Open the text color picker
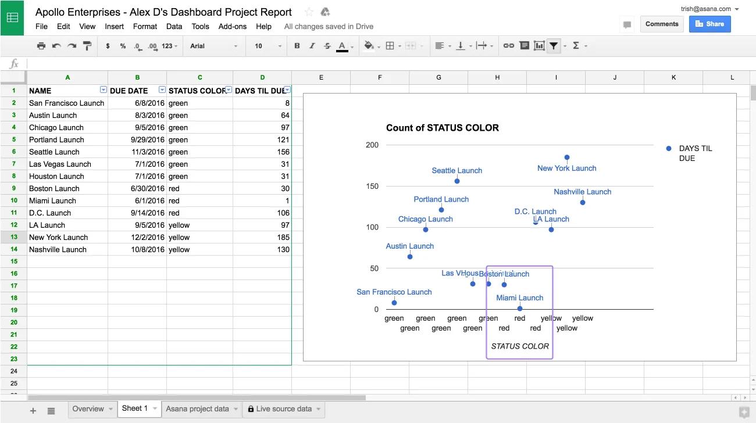 342,46
